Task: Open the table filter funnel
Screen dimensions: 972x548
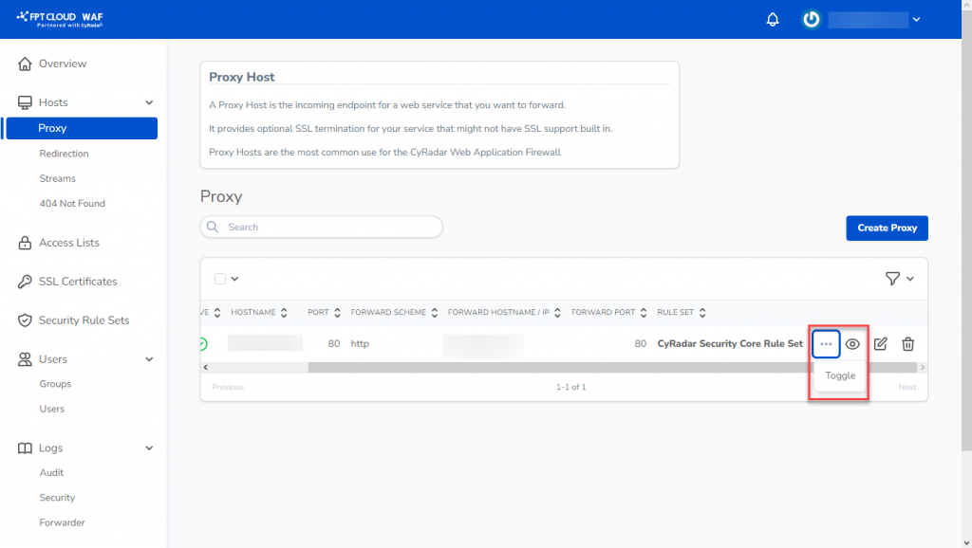Action: 893,278
